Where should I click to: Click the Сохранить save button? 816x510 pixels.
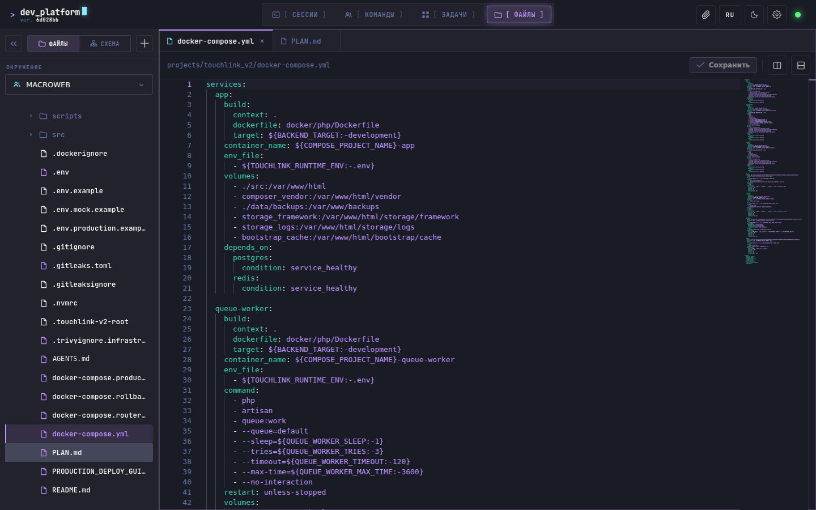click(723, 65)
